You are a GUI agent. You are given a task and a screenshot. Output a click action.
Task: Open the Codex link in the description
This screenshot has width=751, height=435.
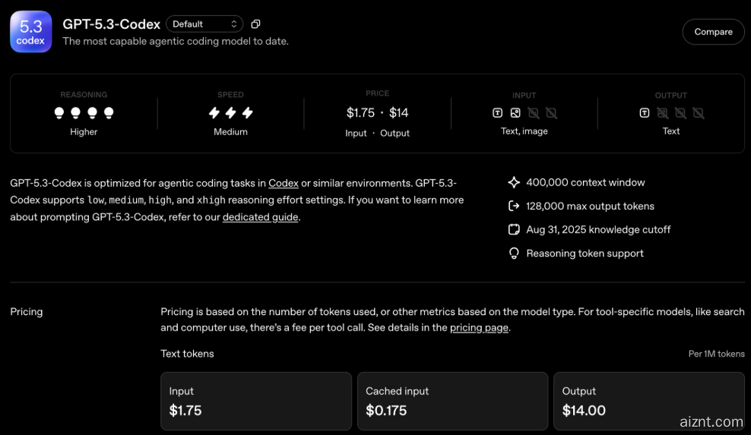(x=283, y=183)
